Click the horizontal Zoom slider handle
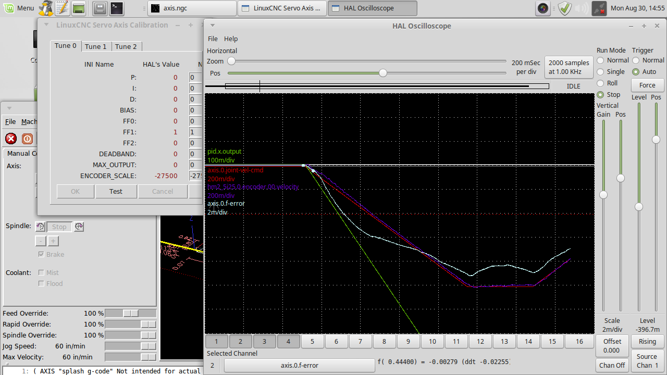Image resolution: width=667 pixels, height=375 pixels. (x=231, y=61)
